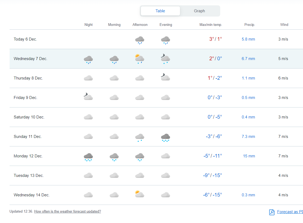Image resolution: width=303 pixels, height=223 pixels.
Task: Click Wednesday 14 Dec. afternoon partly sunny icon
Action: [140, 194]
